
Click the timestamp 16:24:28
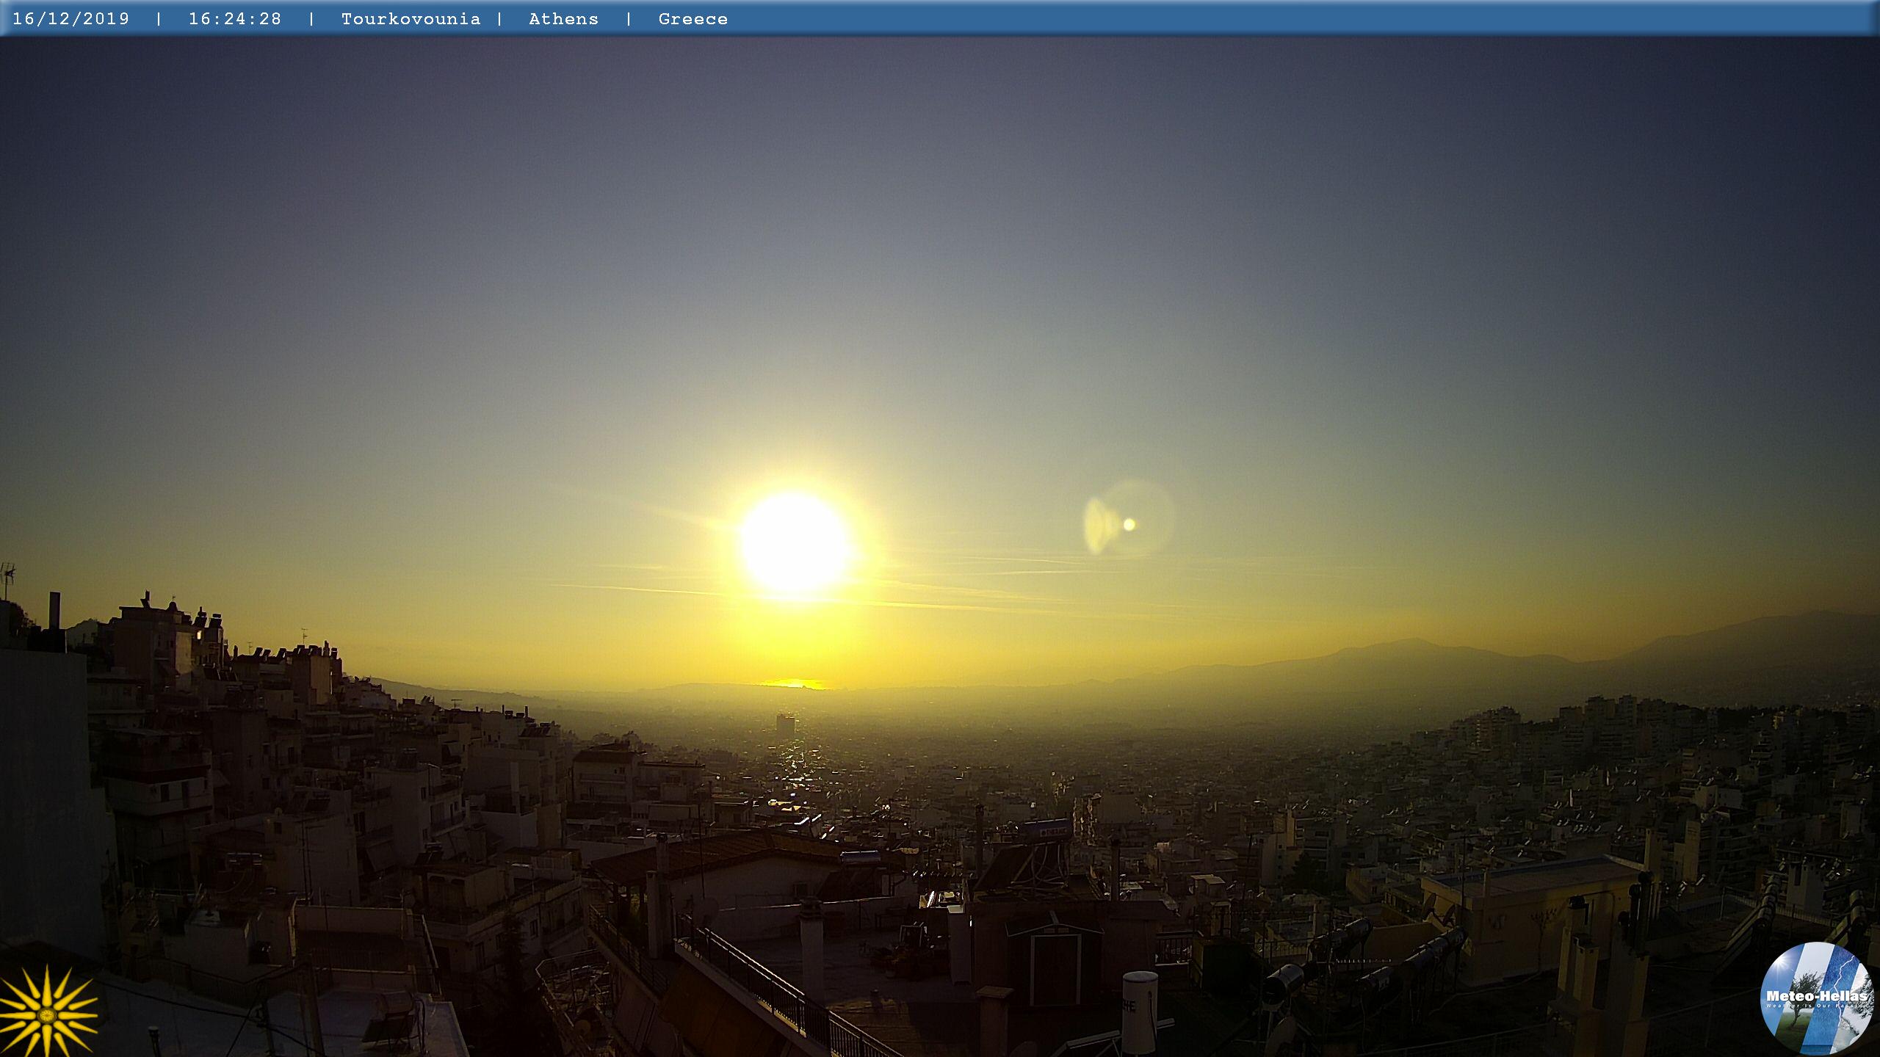coord(235,19)
